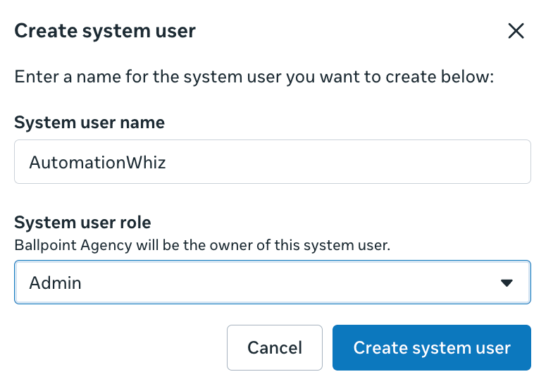Viewport: 534px width, 379px height.
Task: Close the Create system user dialog
Action: pyautogui.click(x=516, y=31)
